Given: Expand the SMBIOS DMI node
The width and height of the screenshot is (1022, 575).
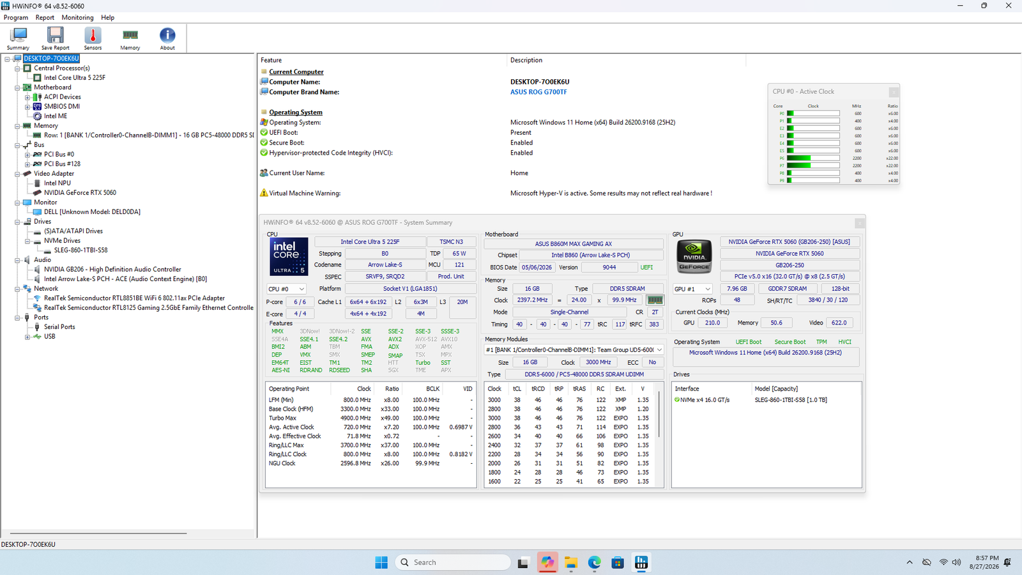Looking at the screenshot, I should point(27,107).
